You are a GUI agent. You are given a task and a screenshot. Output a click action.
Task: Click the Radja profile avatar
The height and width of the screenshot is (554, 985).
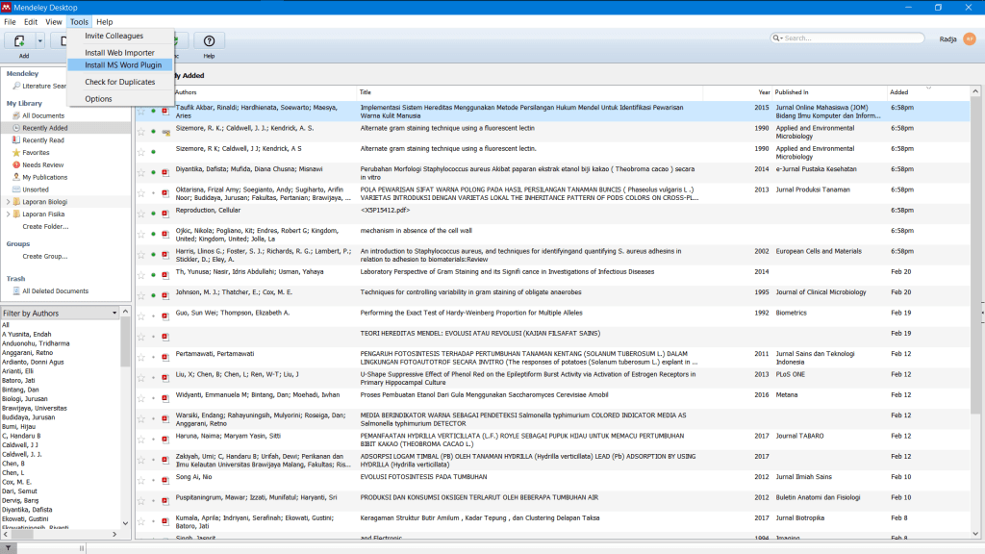tap(969, 39)
